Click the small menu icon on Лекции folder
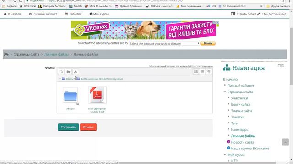Viewport: 293px width, 164px height. click(78, 104)
